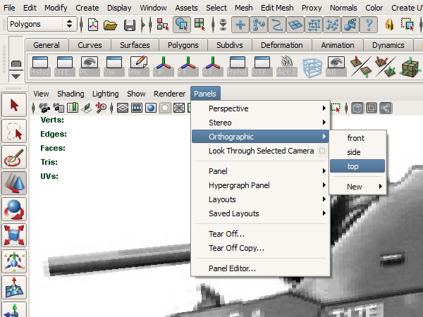Toggle the deformations selection mask icon
423x317 pixels.
pyautogui.click(x=314, y=25)
